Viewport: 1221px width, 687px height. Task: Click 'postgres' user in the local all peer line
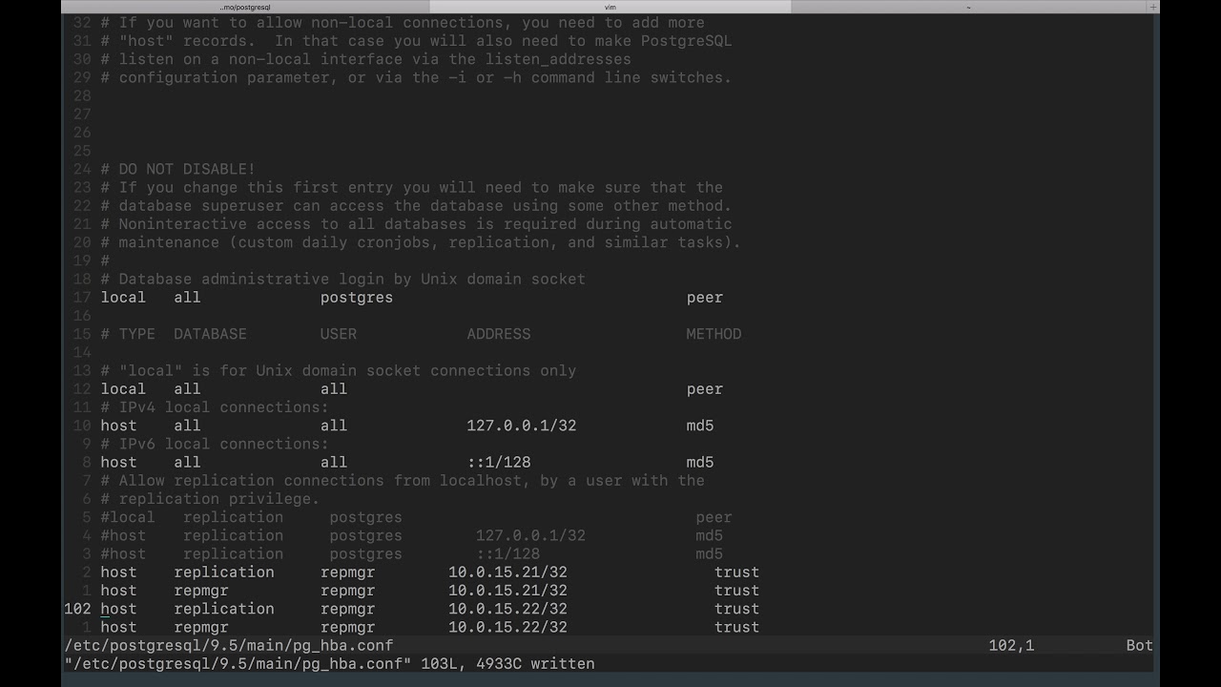[x=357, y=297]
